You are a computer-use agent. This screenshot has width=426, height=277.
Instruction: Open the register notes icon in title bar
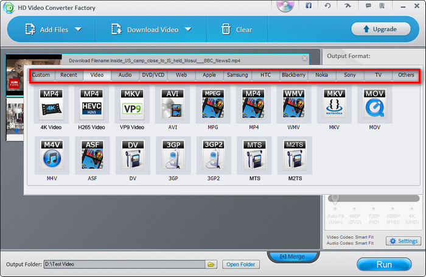(x=382, y=5)
